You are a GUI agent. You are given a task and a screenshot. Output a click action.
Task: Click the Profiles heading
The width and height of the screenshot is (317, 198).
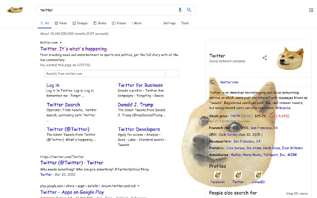pos(217,166)
